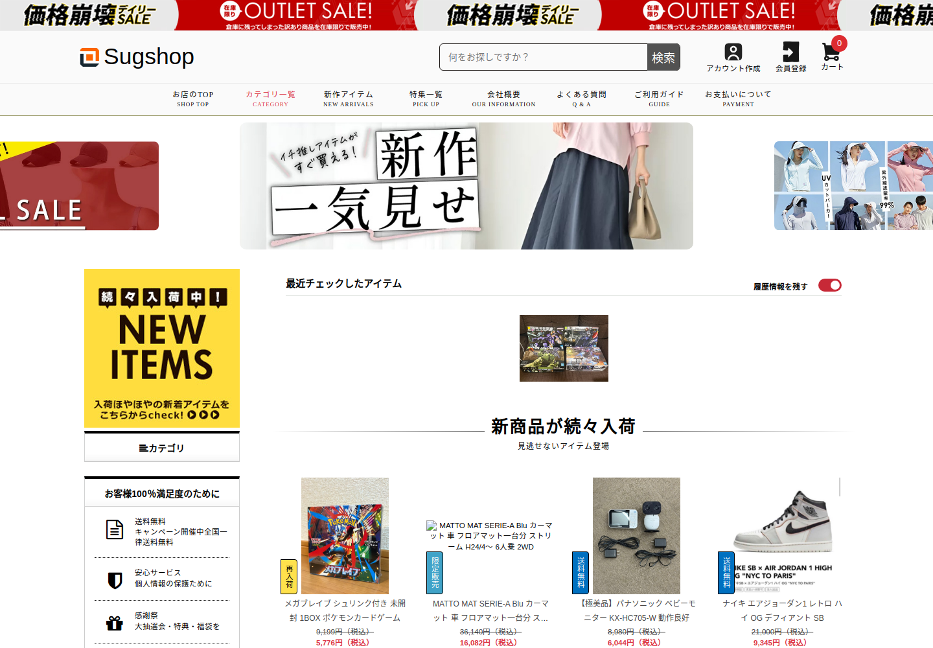Click the gift icon beside 感謝祭
This screenshot has height=648, width=933.
tap(115, 623)
